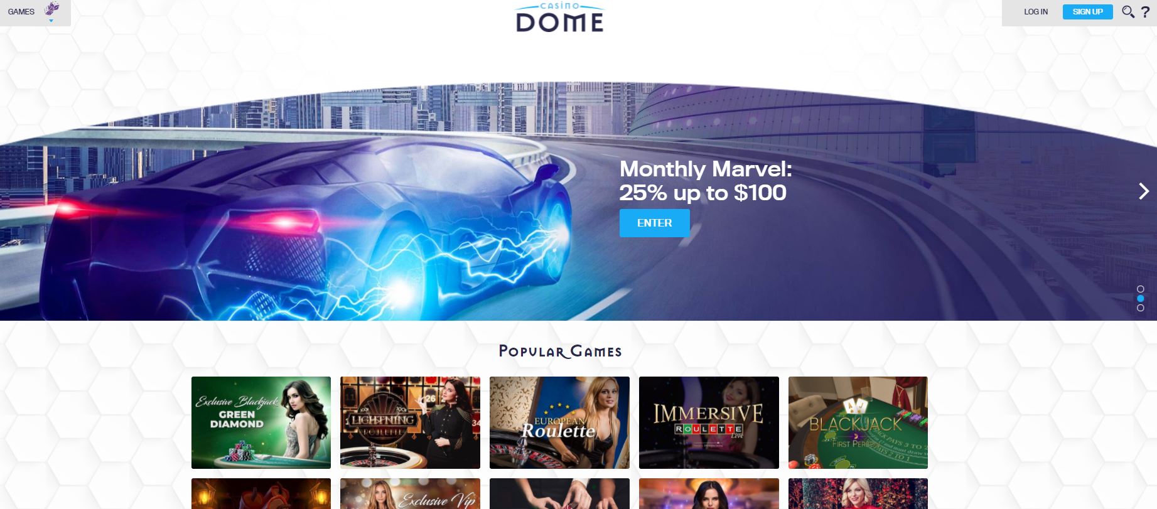The height and width of the screenshot is (509, 1157).
Task: Click the purple games icon in header
Action: [x=52, y=9]
